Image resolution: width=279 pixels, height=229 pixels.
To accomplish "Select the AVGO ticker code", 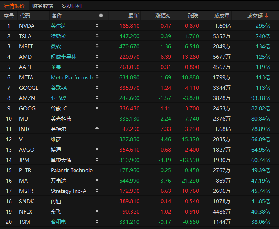I will point(27,150).
